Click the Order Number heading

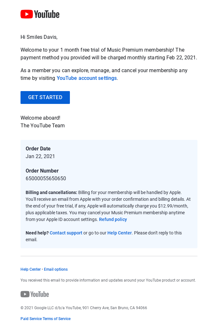[42, 171]
